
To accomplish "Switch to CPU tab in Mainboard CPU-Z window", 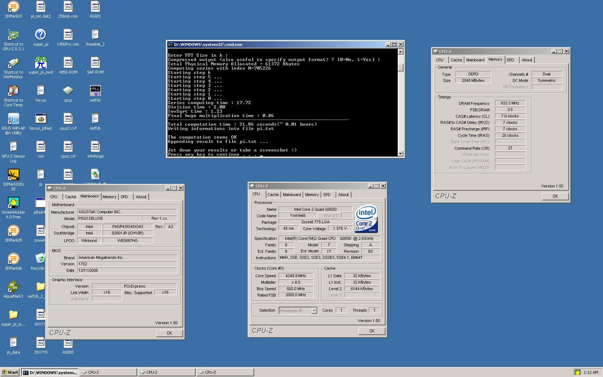I will click(x=54, y=197).
